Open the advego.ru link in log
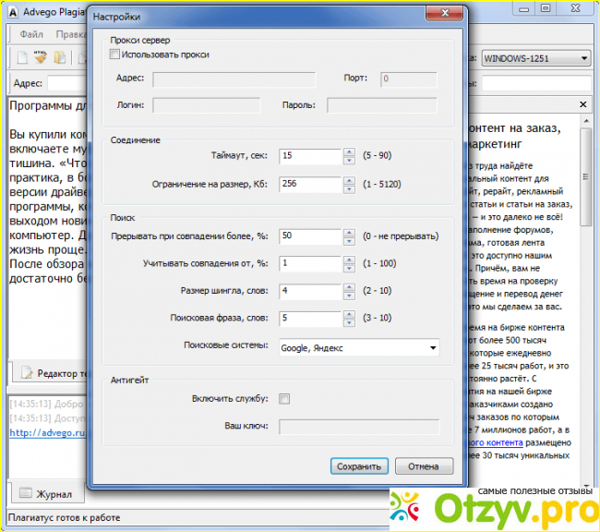 coord(46,431)
